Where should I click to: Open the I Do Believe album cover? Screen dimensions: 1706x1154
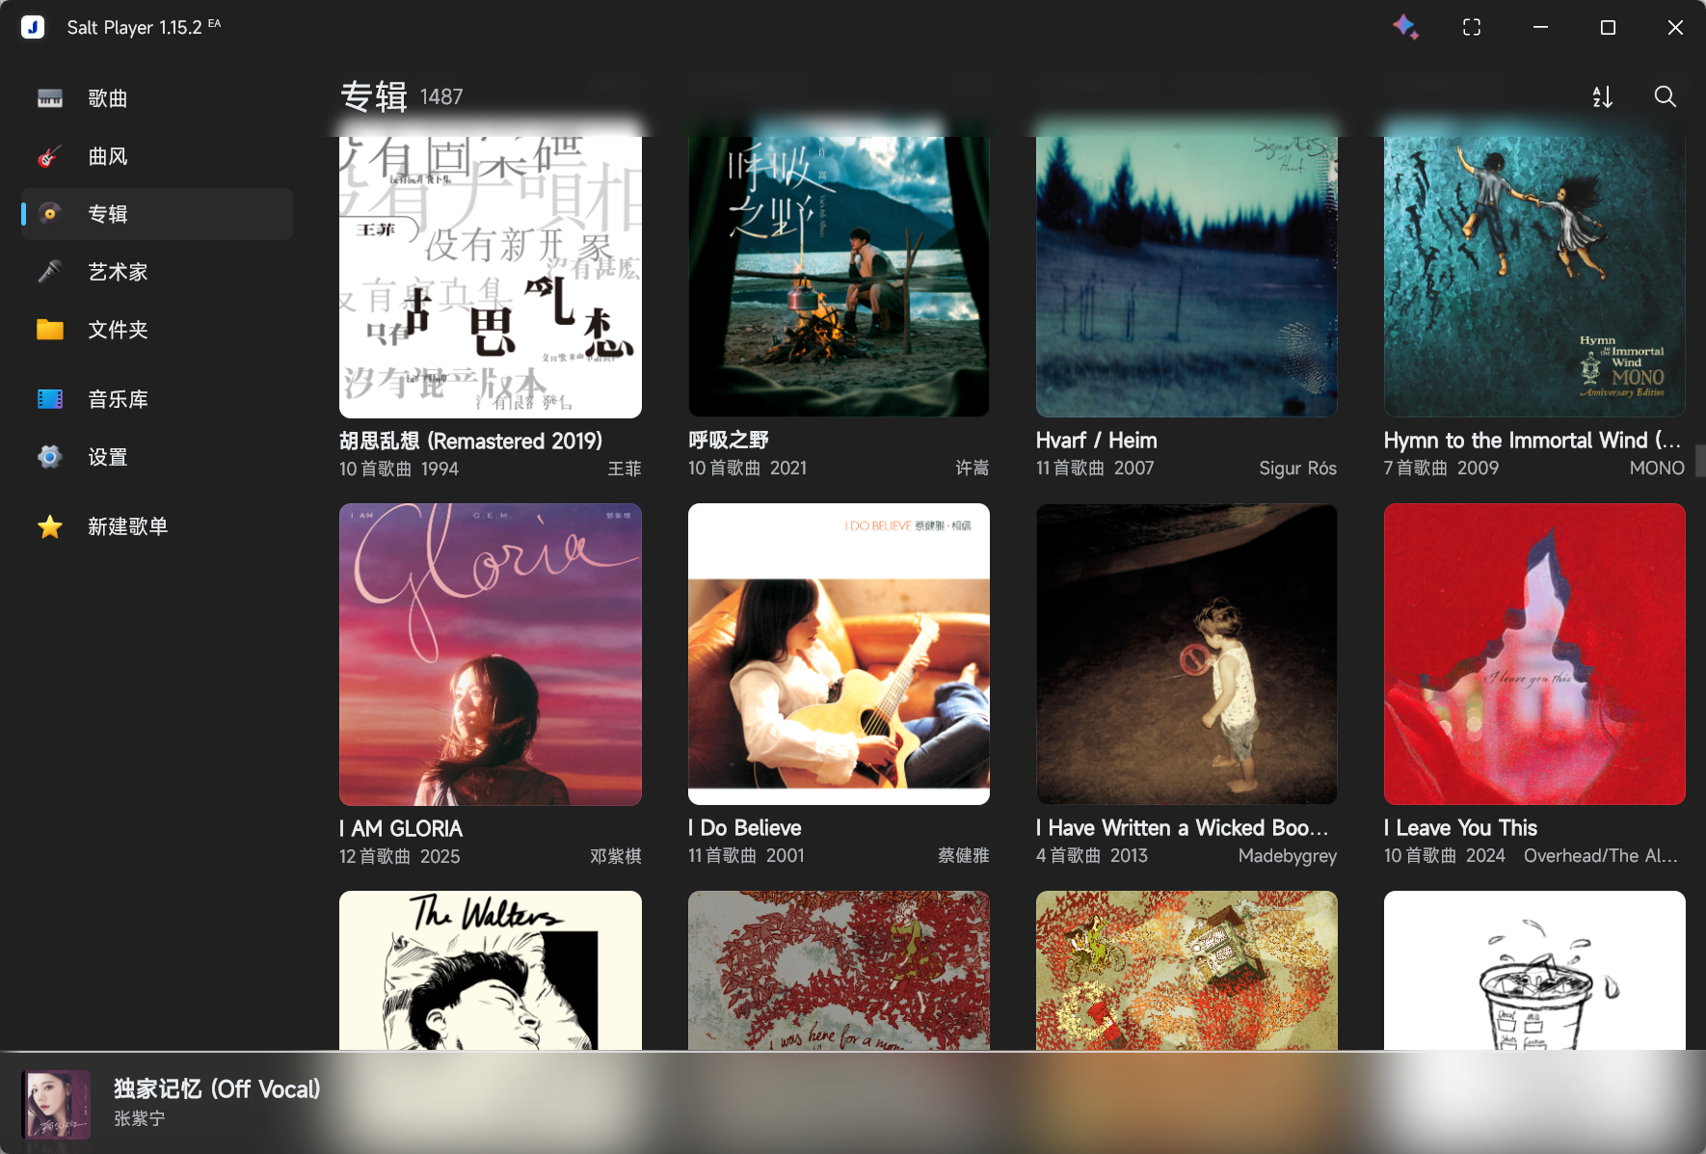(839, 654)
